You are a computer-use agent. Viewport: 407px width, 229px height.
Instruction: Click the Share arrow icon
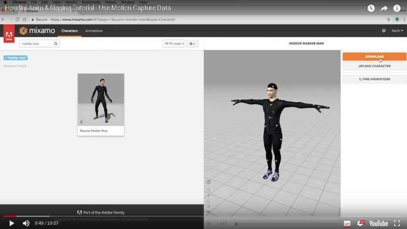[384, 8]
